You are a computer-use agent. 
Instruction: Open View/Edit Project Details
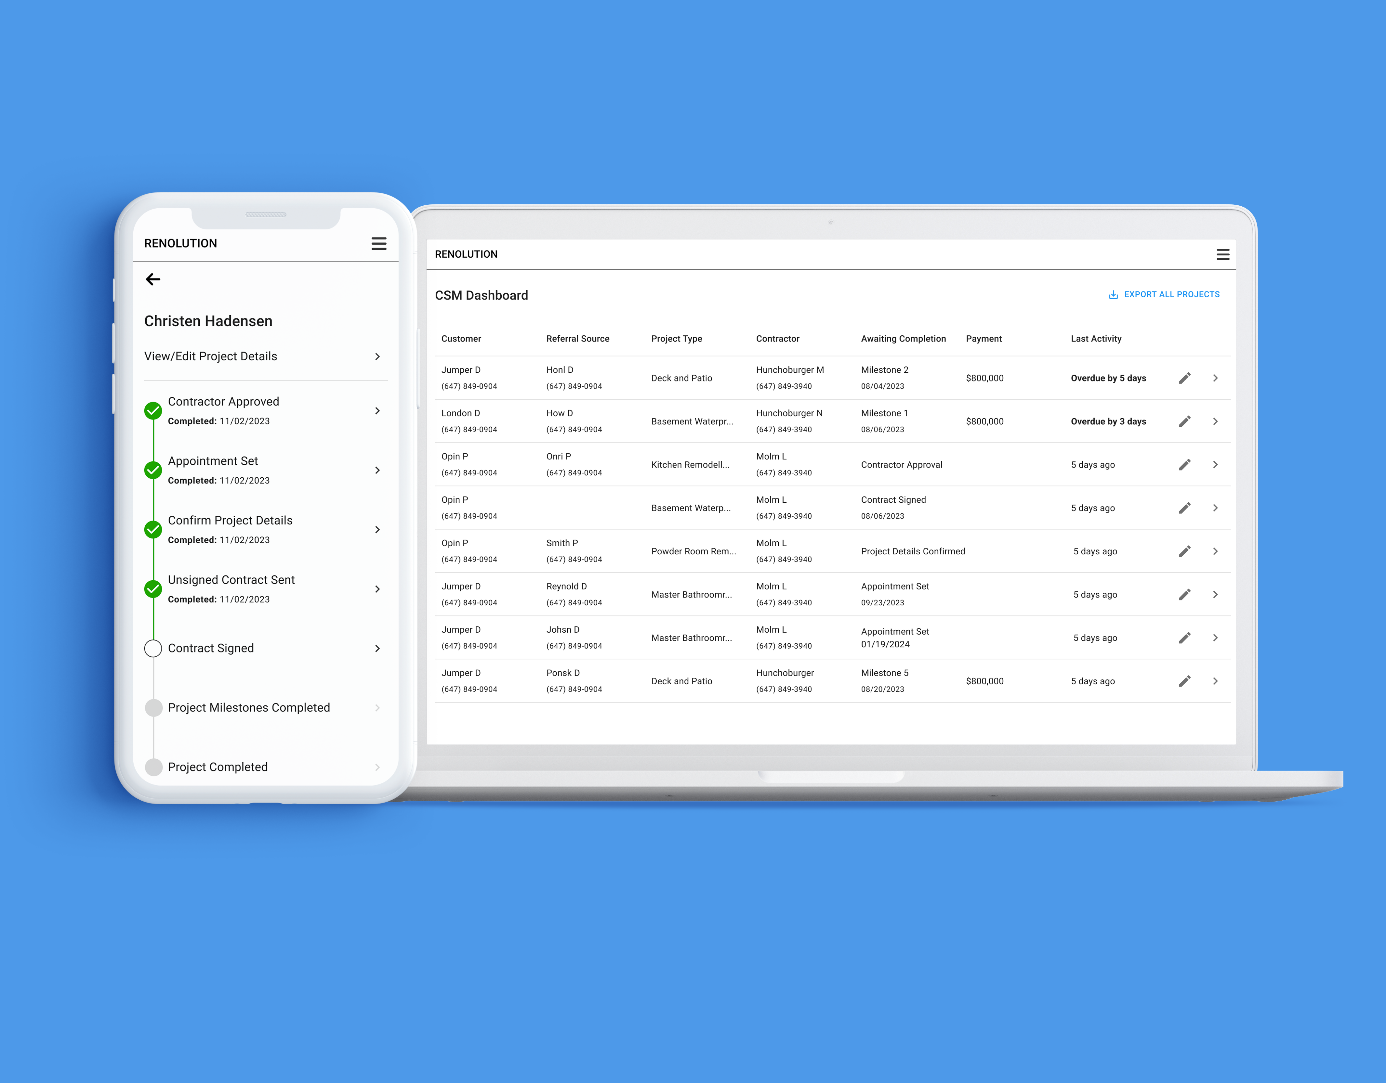tap(265, 357)
